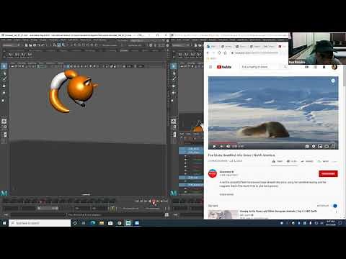Open Maya viewport View panel menu
The image size is (346, 259).
coord(13,63)
